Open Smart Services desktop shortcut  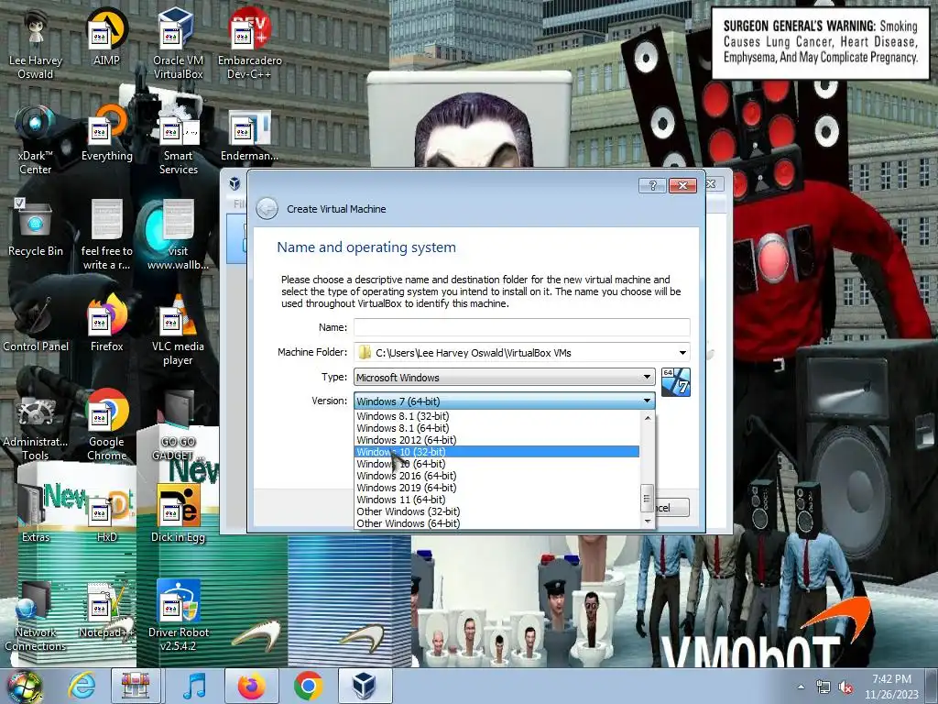point(178,139)
